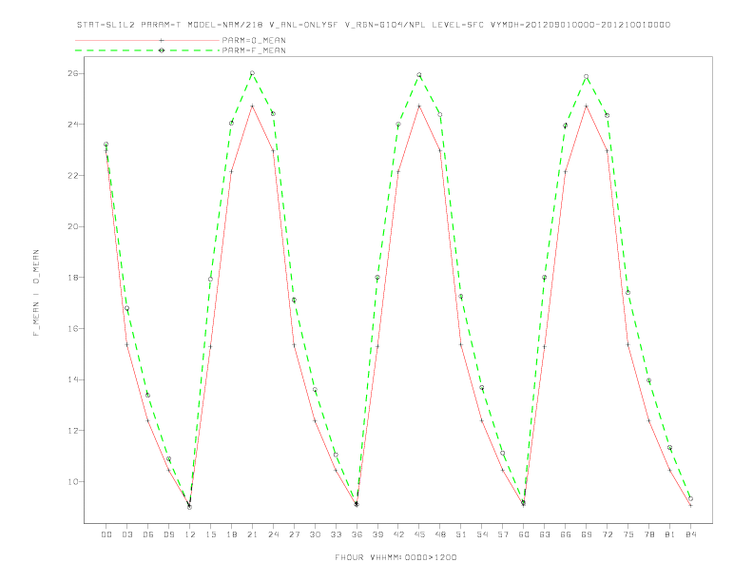
Task: Click the F_MEAN | O_MEAN y-axis title
Action: coord(36,293)
